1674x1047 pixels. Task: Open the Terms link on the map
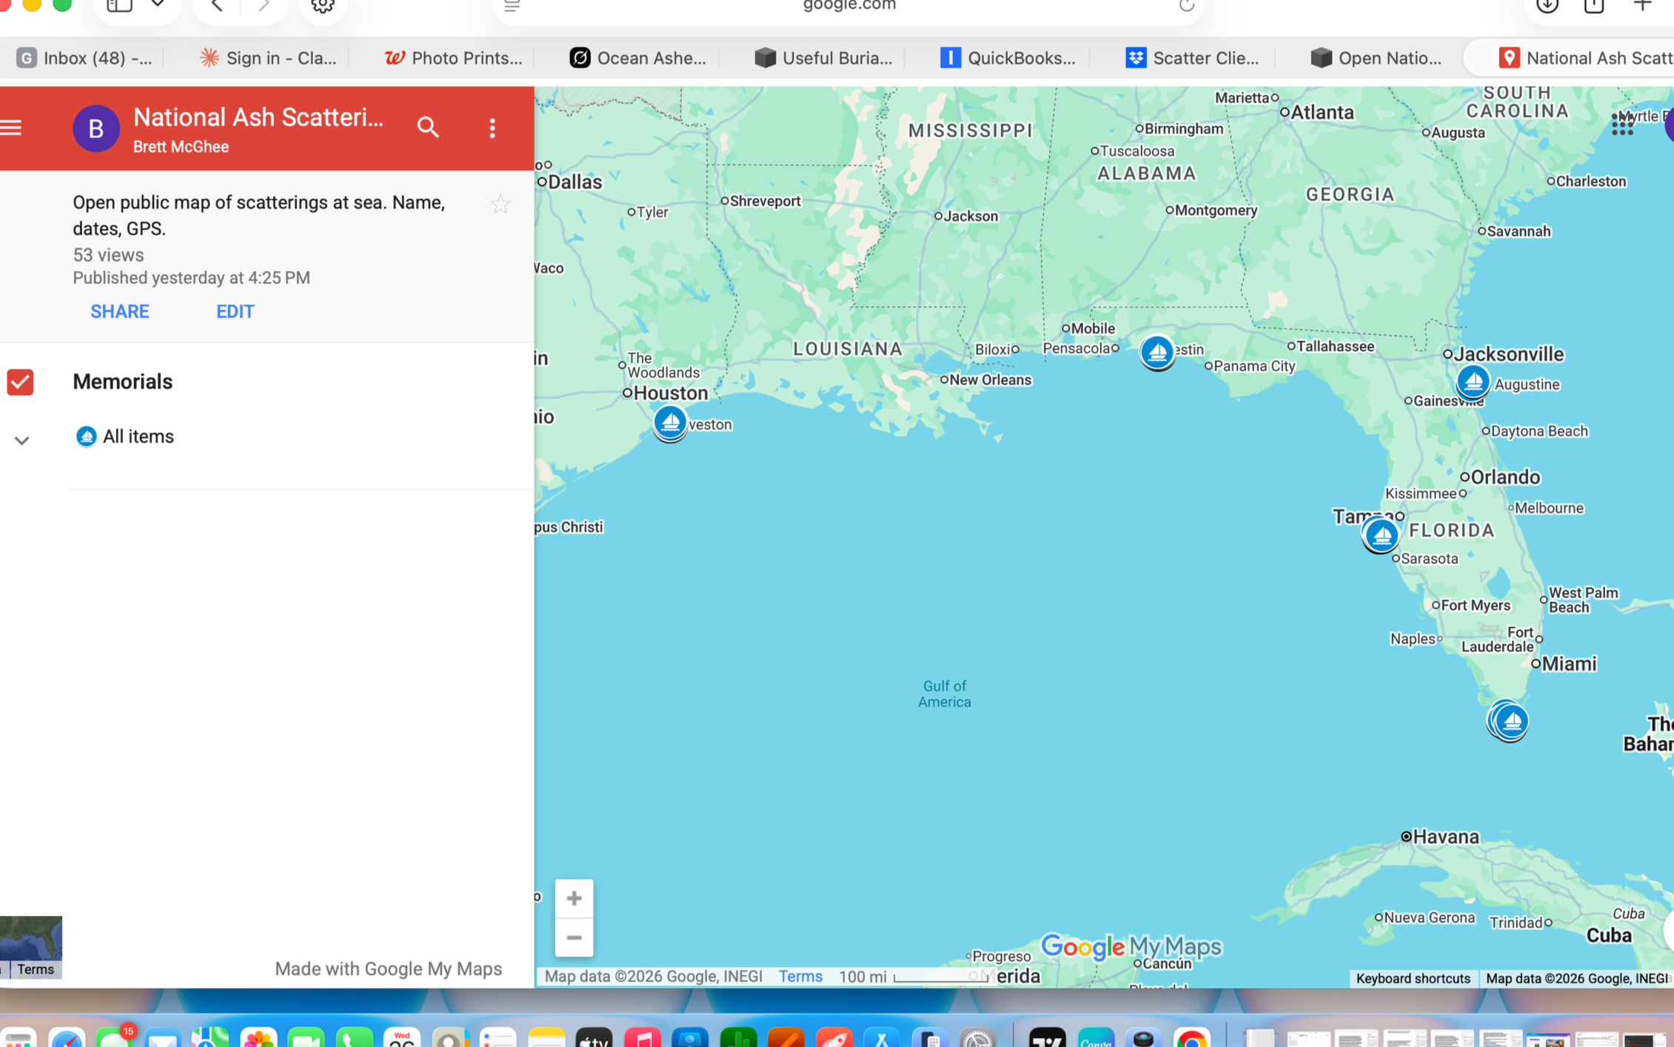click(x=800, y=977)
